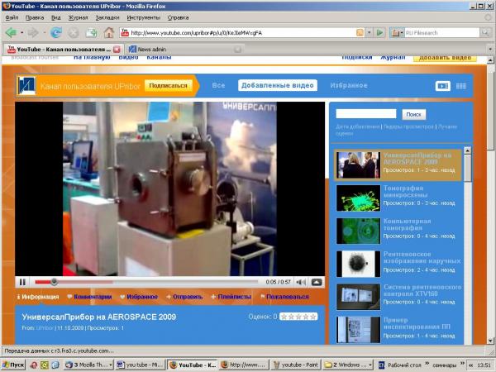Expand Mozilla Thunderbird taskbar group arrow
The width and height of the screenshot is (496, 372).
111,365
